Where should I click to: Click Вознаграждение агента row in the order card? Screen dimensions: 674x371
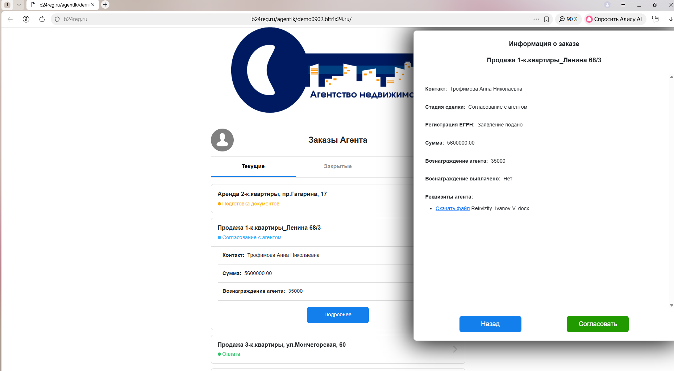coord(315,291)
